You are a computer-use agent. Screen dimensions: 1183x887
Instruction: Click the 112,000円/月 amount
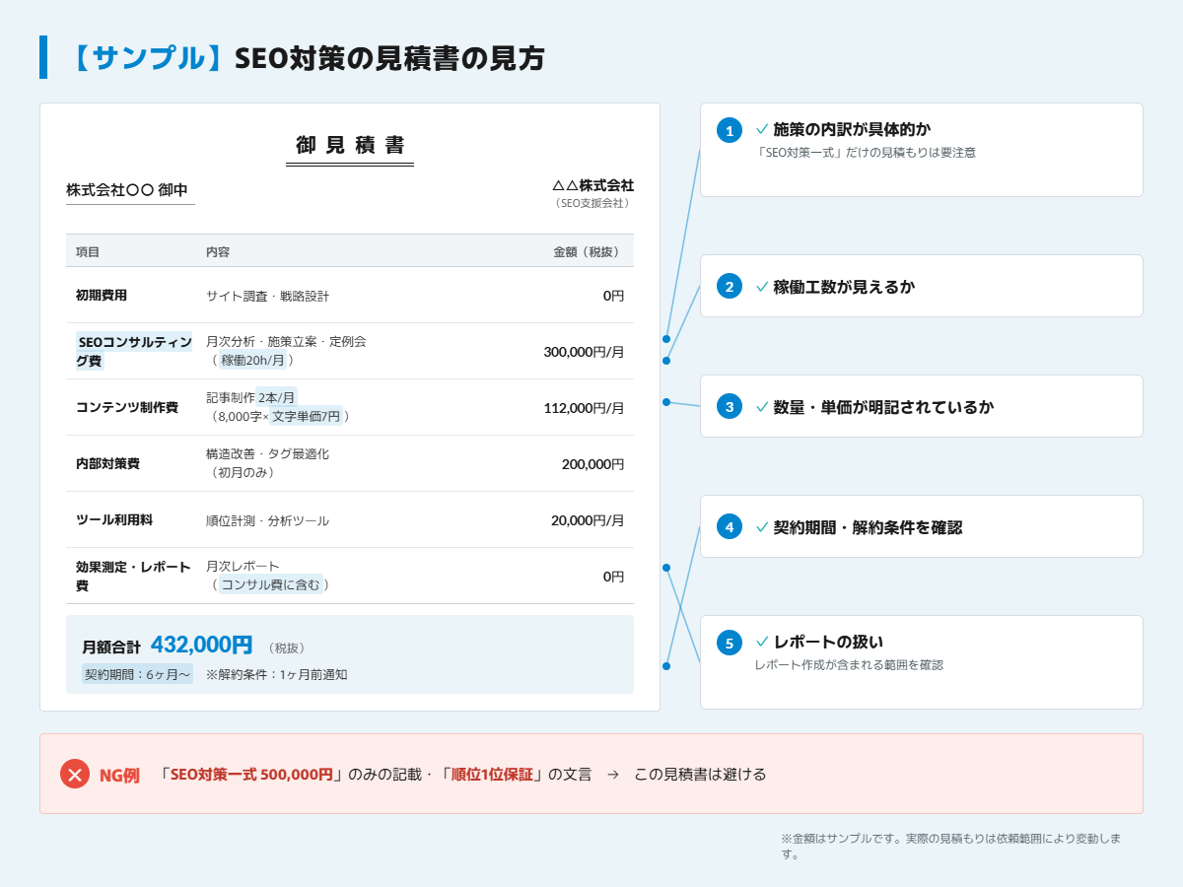click(584, 407)
